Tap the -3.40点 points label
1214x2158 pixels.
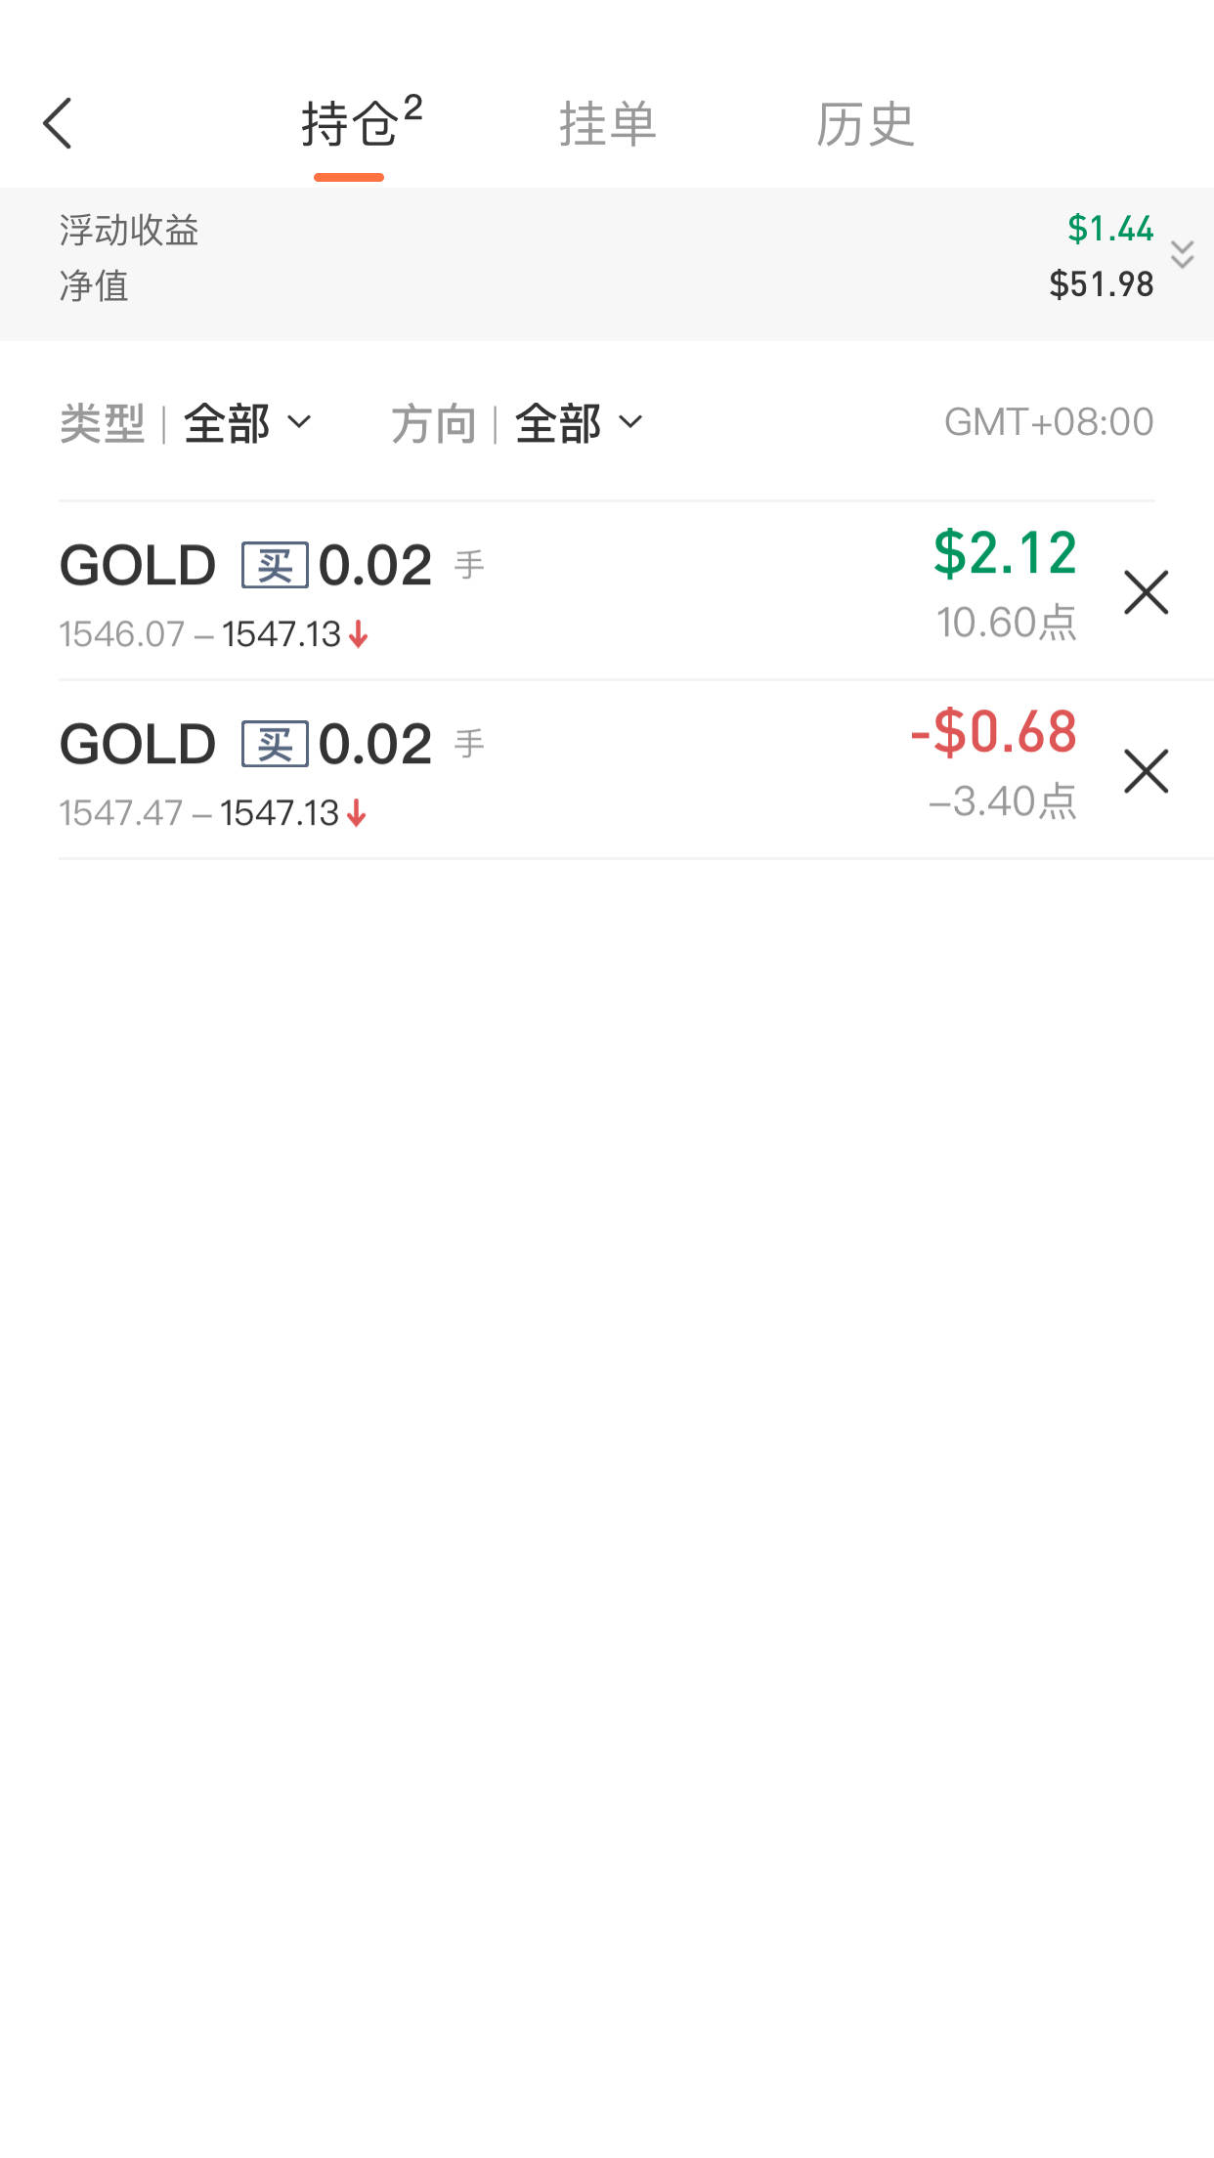(x=1002, y=801)
